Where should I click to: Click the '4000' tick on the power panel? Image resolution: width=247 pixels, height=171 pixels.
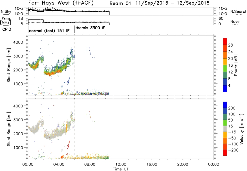18,42
